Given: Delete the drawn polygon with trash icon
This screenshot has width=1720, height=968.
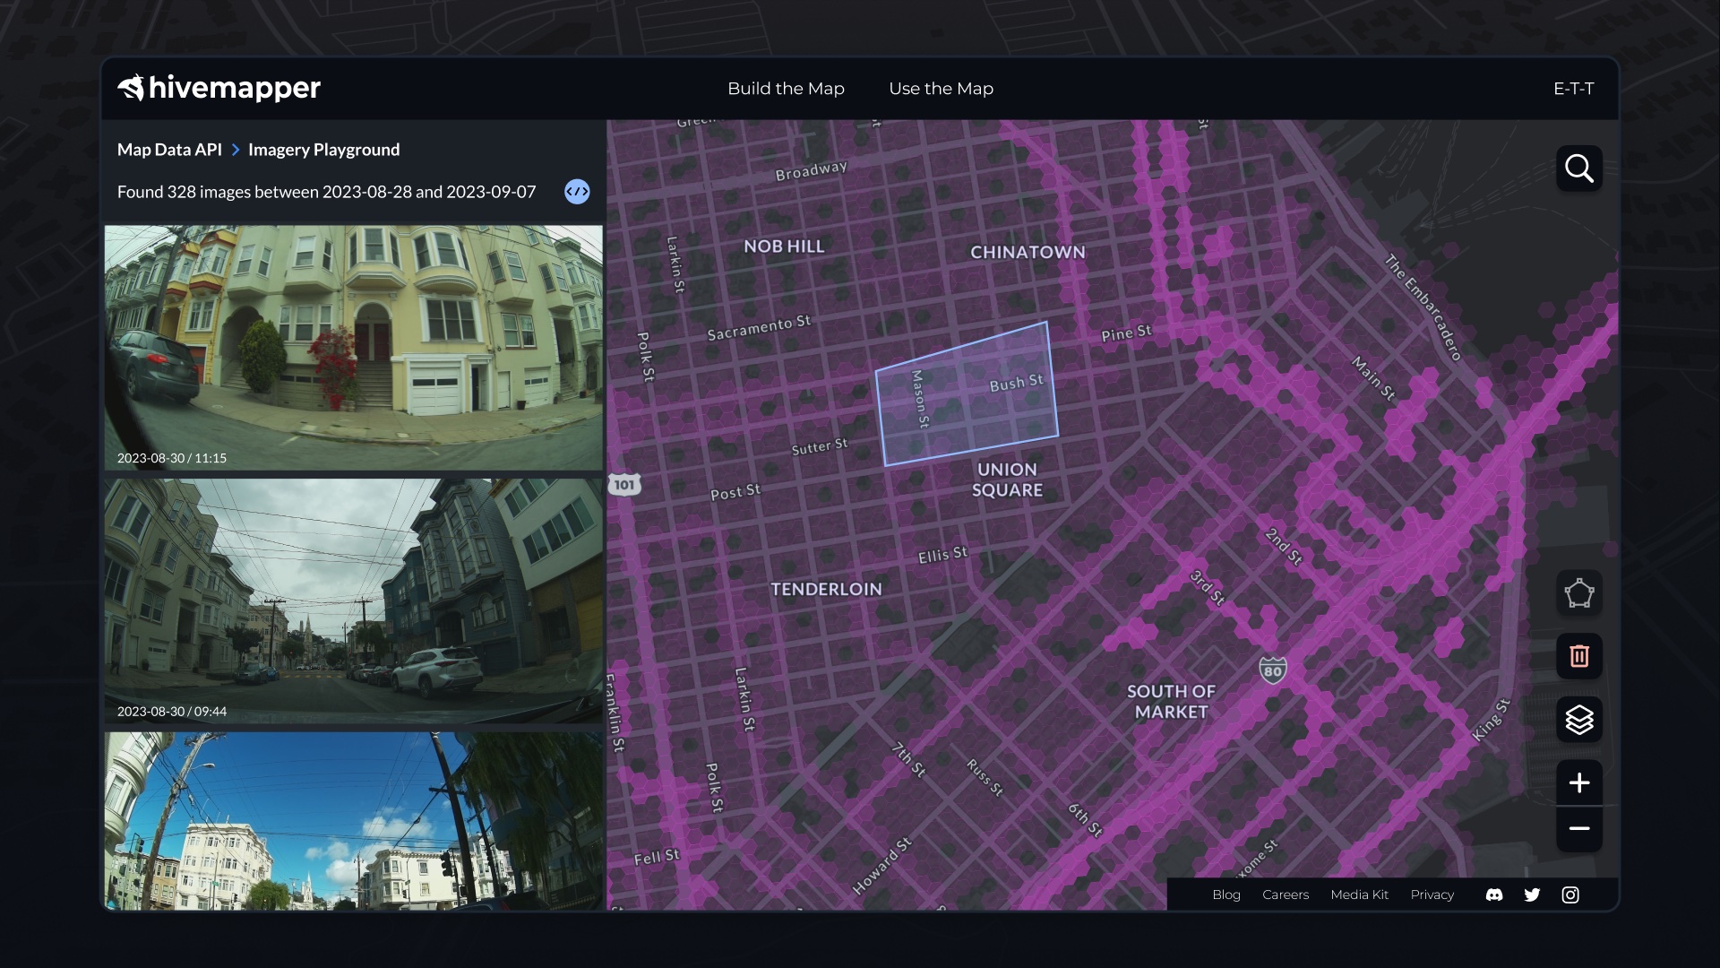Looking at the screenshot, I should coord(1578,656).
